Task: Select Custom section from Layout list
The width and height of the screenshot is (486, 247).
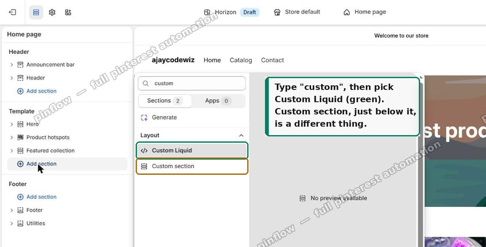Action: (x=192, y=166)
